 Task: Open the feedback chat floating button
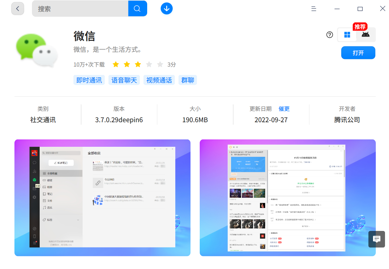pos(377,239)
